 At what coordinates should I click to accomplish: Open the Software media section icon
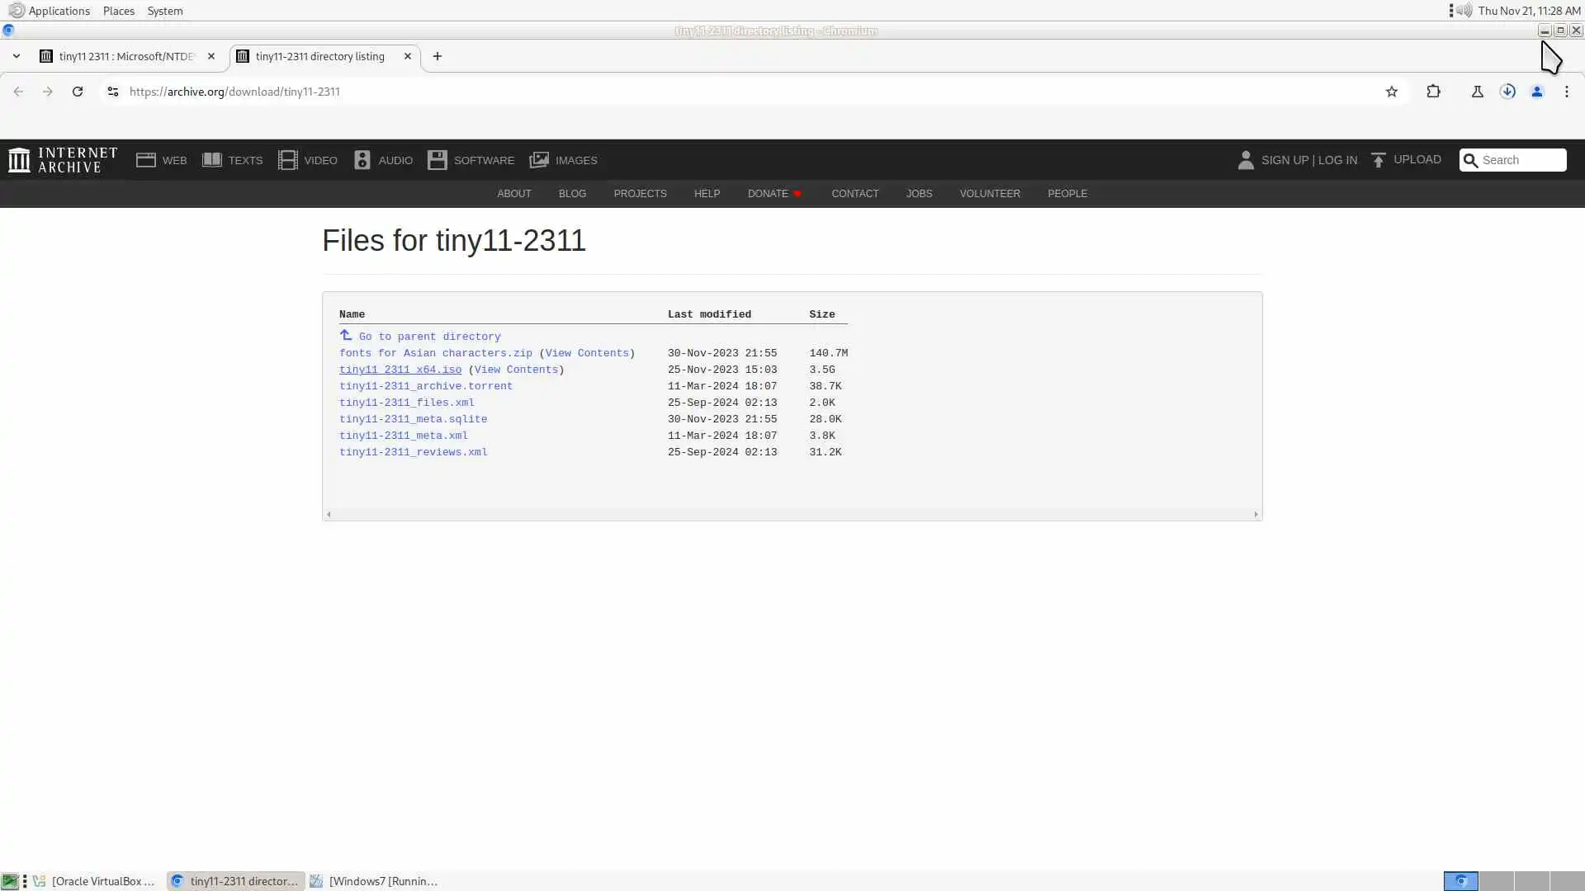point(438,160)
